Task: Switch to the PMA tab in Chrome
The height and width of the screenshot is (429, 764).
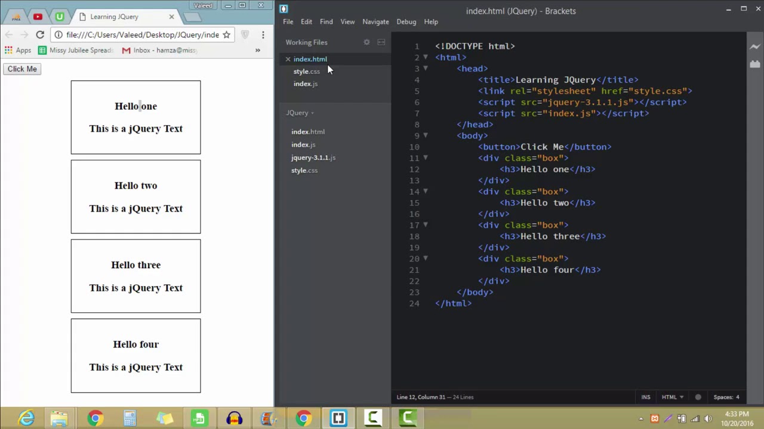Action: pos(16,17)
